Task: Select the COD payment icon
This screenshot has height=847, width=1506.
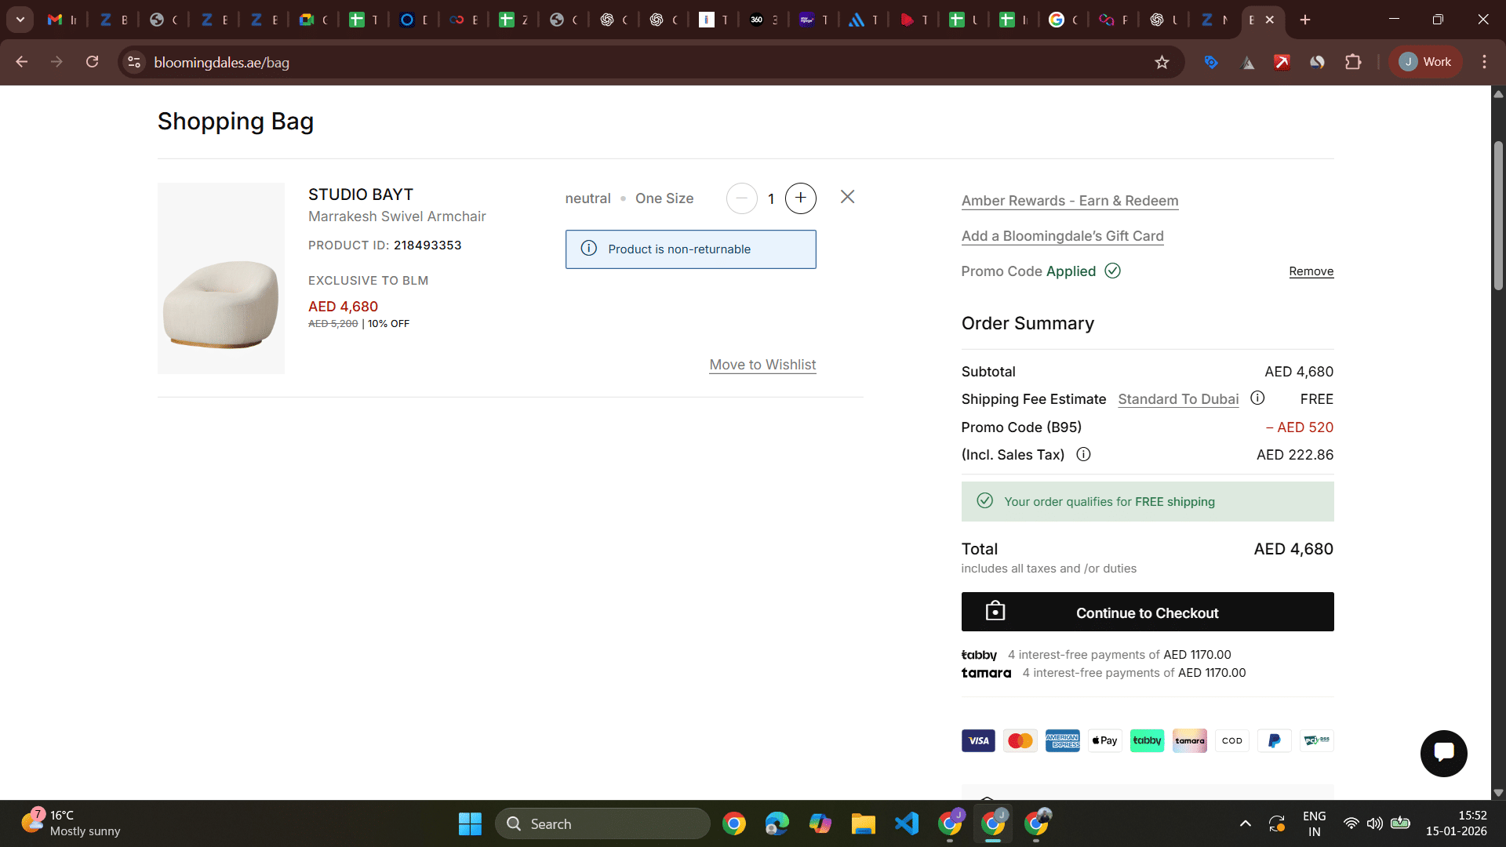Action: [x=1231, y=740]
